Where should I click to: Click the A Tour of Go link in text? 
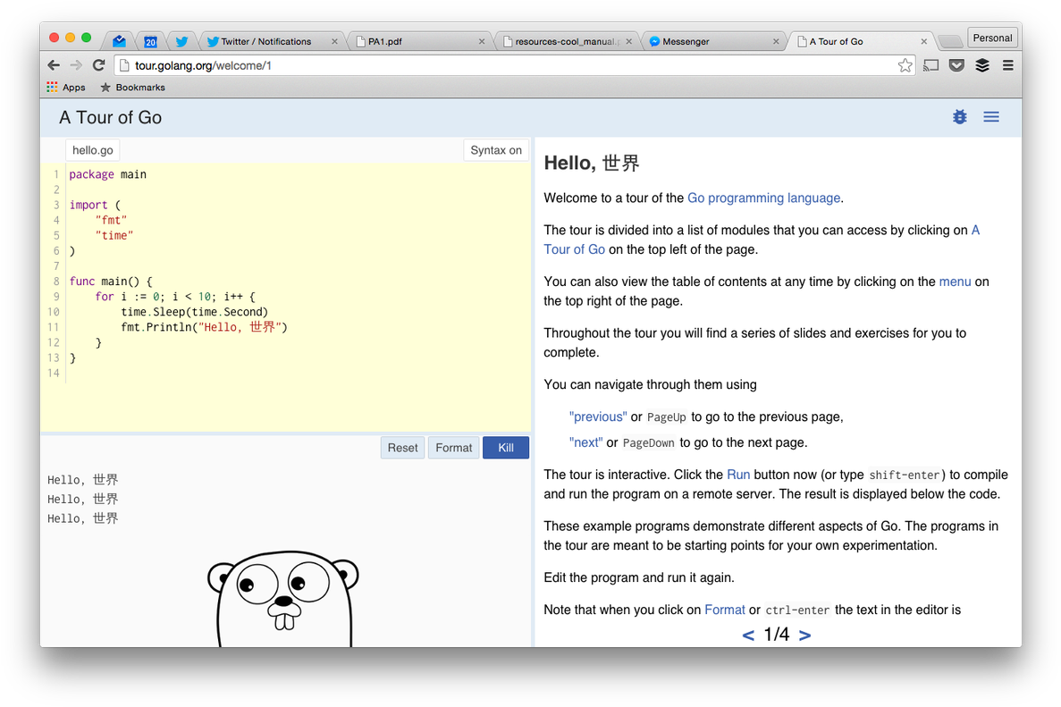point(575,249)
